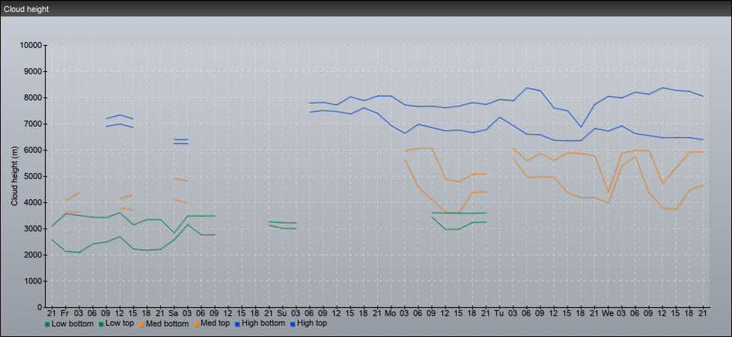Click the Mo day label on x-axis
Screen dimensions: 732x337
391,313
